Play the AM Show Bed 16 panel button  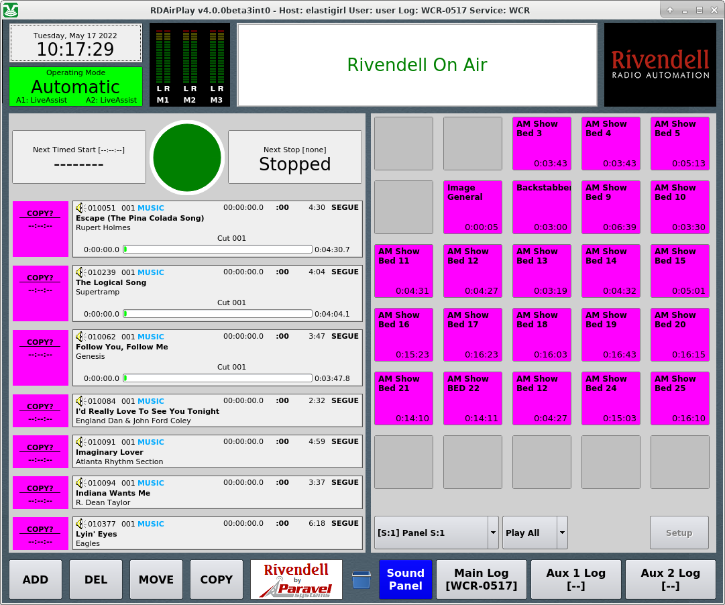tap(403, 335)
